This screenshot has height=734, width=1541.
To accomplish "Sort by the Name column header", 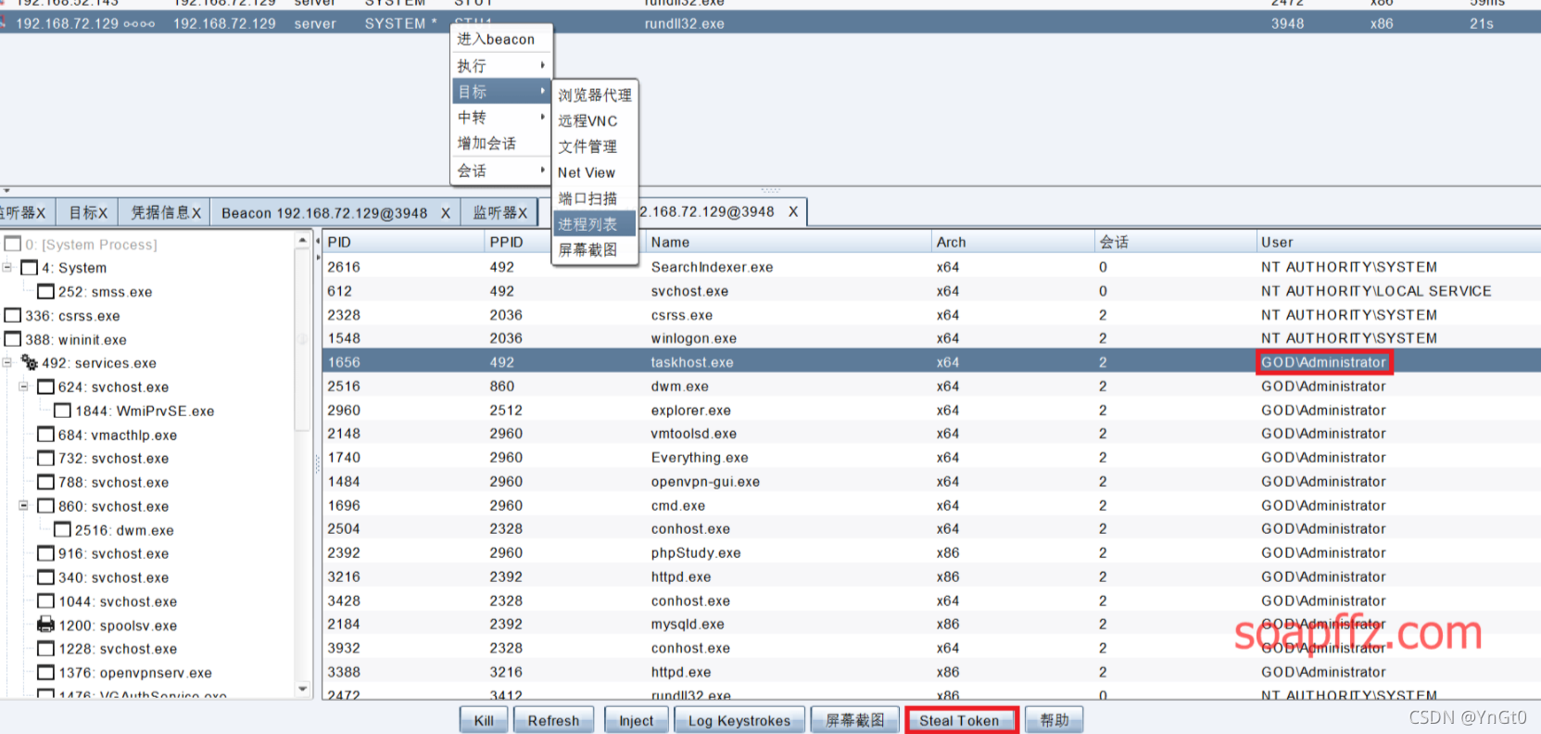I will [x=788, y=242].
